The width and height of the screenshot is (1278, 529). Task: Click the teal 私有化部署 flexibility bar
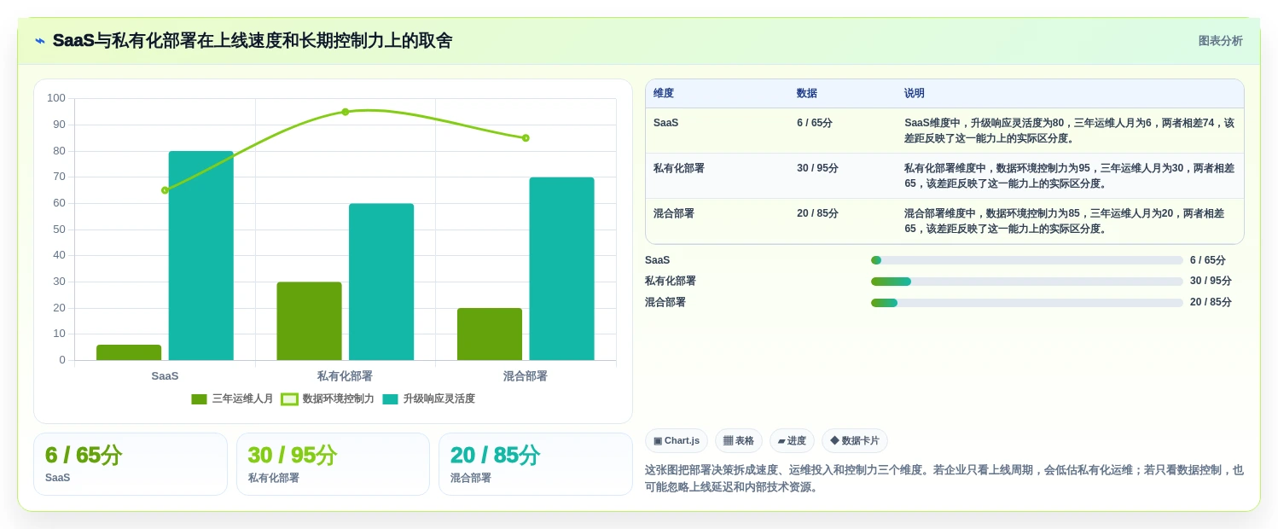[381, 282]
